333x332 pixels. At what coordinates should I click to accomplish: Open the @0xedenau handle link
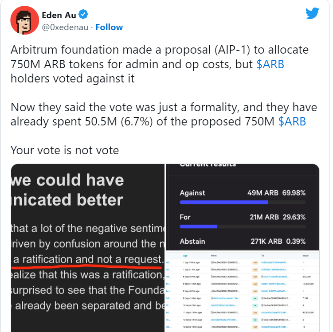pyautogui.click(x=65, y=27)
